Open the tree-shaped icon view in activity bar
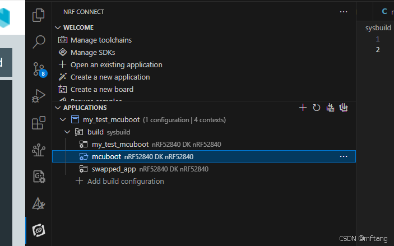The image size is (394, 246). click(39, 150)
